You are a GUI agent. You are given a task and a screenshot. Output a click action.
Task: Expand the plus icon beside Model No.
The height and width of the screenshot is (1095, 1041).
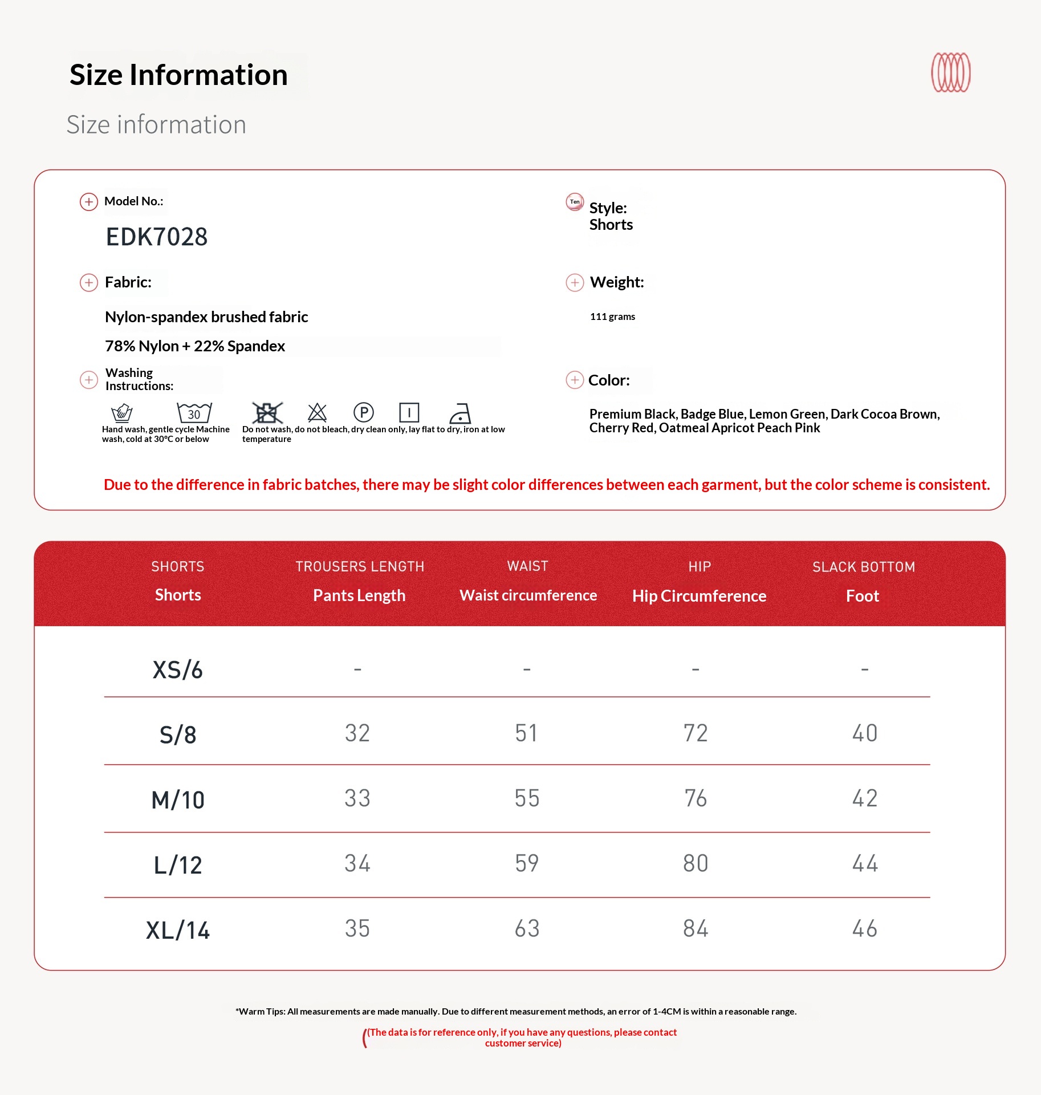click(89, 202)
